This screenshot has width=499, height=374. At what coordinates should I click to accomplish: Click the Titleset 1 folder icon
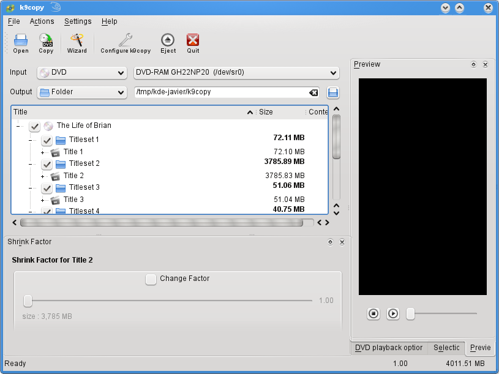(x=61, y=140)
